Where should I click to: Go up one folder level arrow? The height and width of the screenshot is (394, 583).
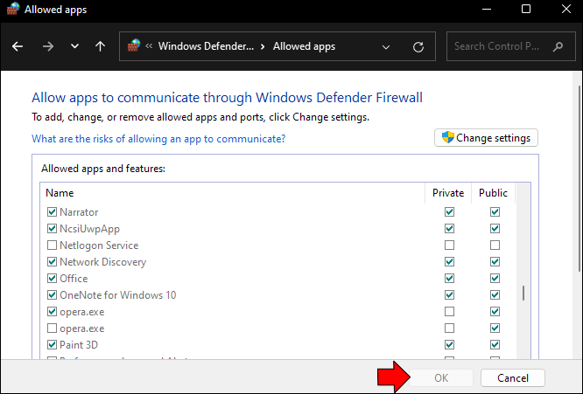(101, 46)
